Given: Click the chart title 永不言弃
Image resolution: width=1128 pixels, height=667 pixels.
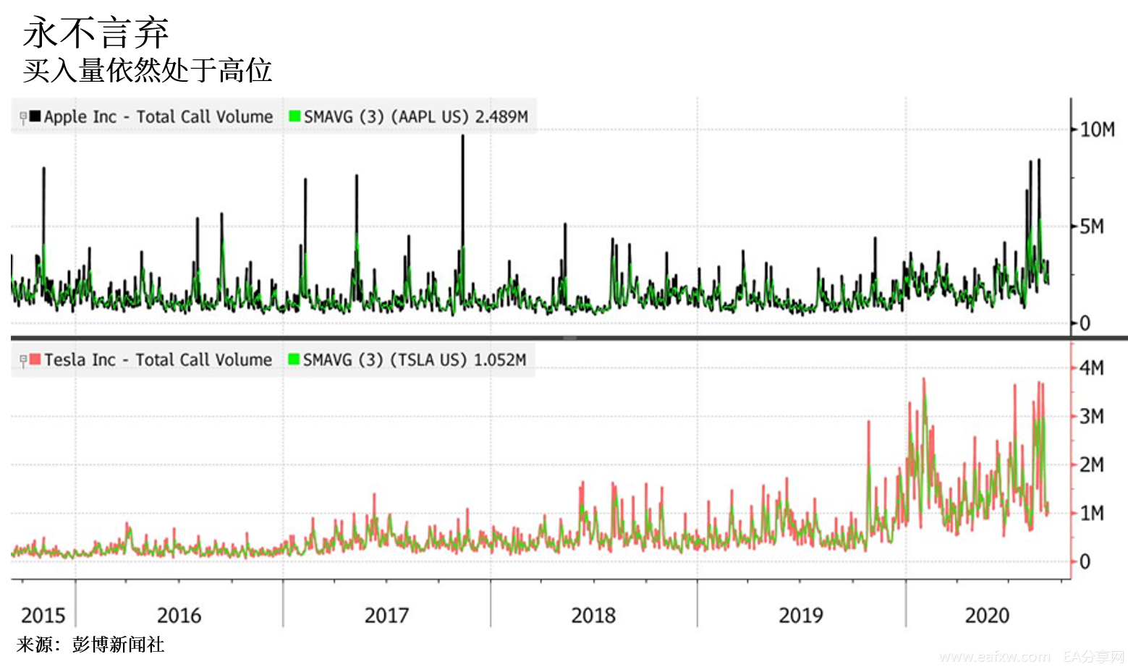Looking at the screenshot, I should pos(96,33).
